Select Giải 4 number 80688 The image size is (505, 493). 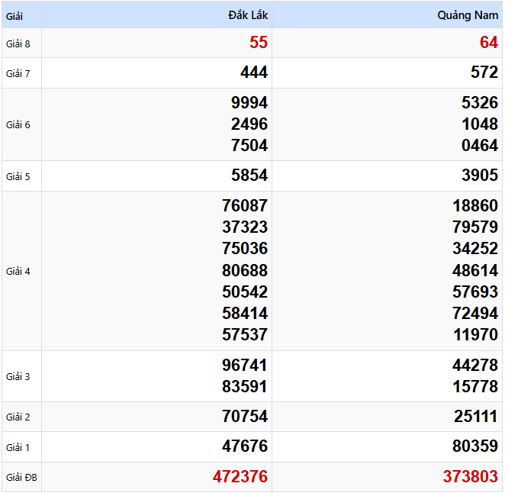[245, 270]
